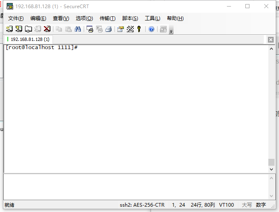Image resolution: width=279 pixels, height=212 pixels.
Task: Click the Quick Connect lightning icon
Action: pos(19,29)
